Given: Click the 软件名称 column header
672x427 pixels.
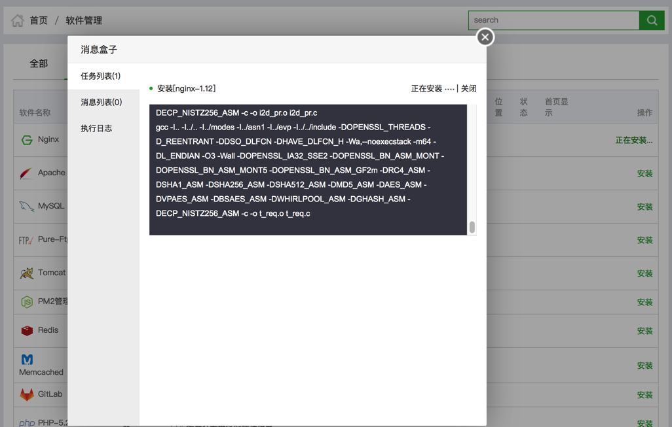Looking at the screenshot, I should (35, 112).
